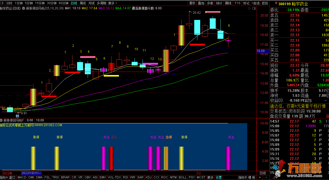The width and height of the screenshot is (329, 180).
Task: Expand 更多 indicators in bottom bar
Action: click(x=210, y=177)
